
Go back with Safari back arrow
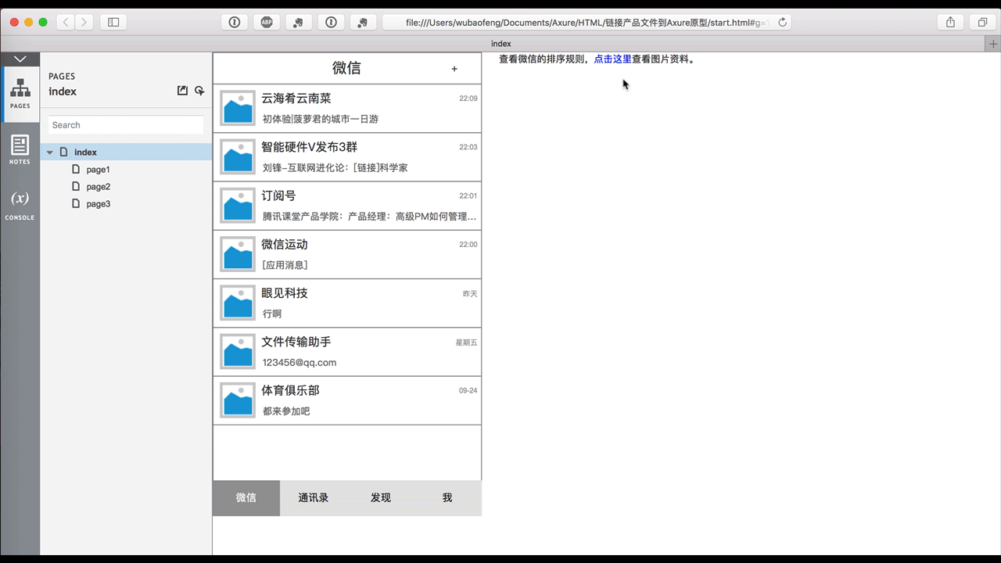66,23
